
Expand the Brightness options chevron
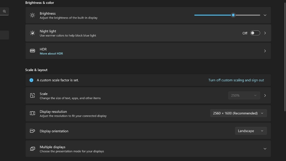[x=265, y=15]
